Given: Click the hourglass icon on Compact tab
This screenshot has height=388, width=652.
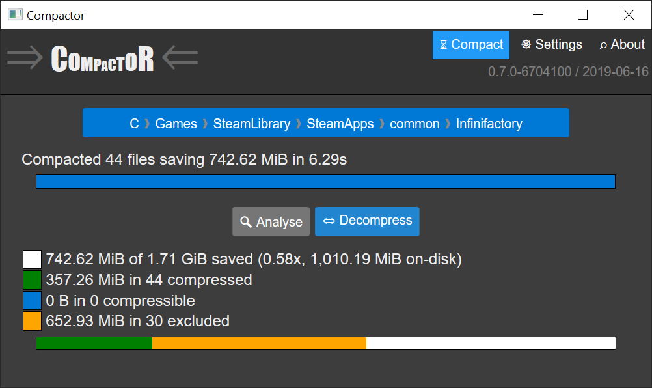Looking at the screenshot, I should point(443,44).
